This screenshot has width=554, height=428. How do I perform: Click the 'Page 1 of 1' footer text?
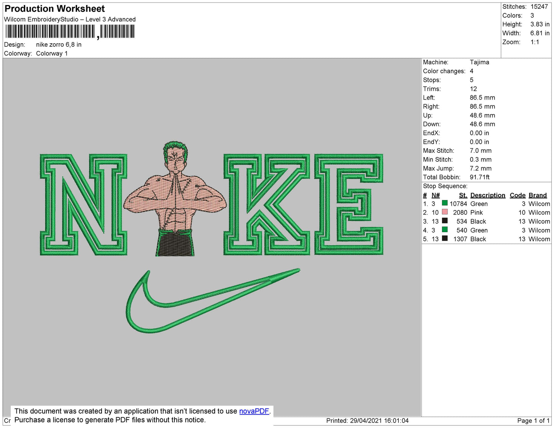(533, 420)
